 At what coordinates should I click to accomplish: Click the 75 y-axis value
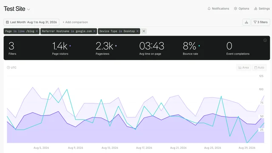click(x=262, y=103)
